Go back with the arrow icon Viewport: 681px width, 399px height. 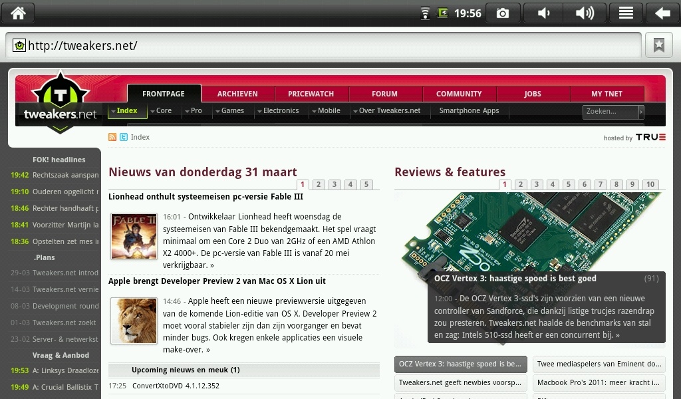[x=662, y=13]
